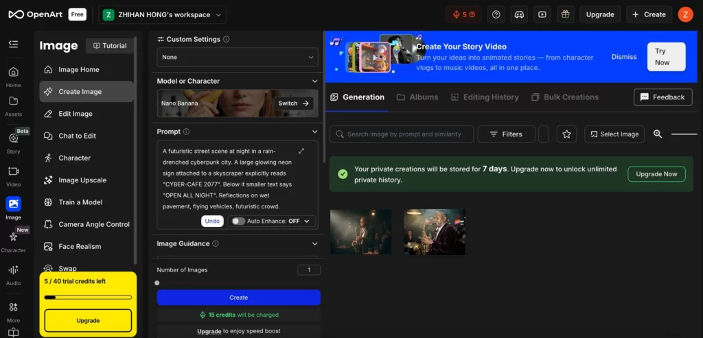Click the Number of Images slider
This screenshot has width=703, height=338.
coord(157,282)
